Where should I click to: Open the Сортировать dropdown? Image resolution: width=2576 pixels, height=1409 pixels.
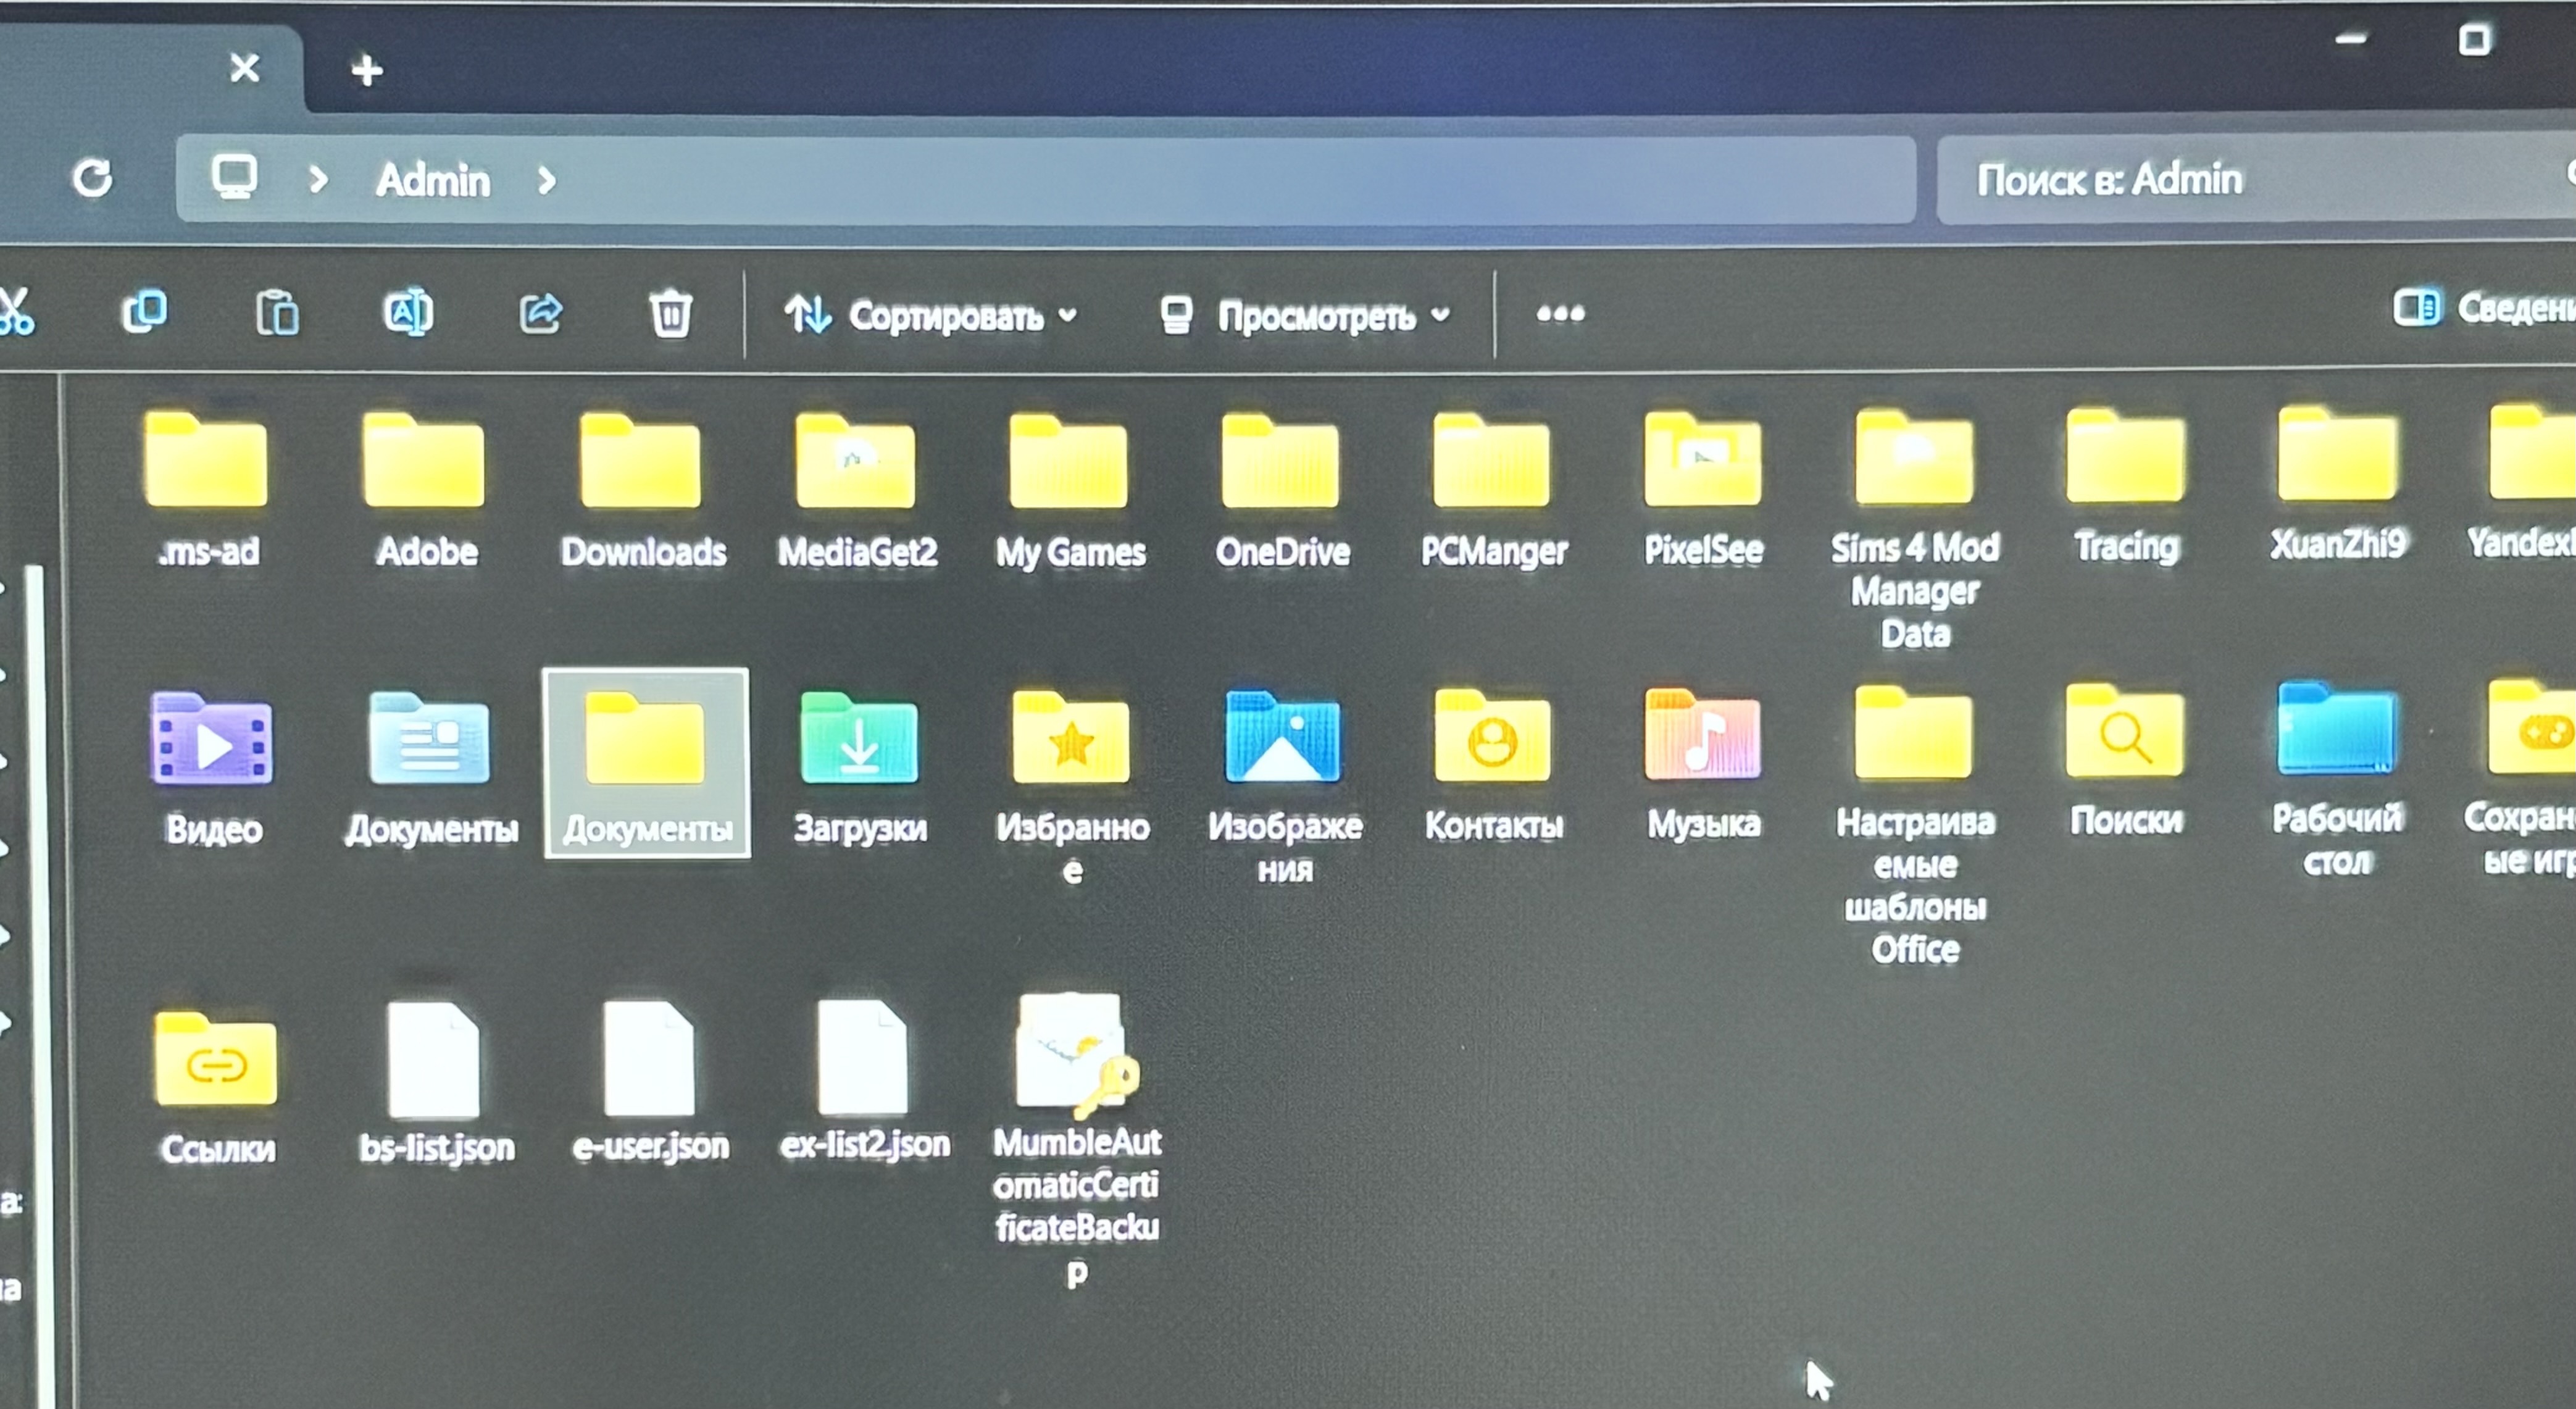click(931, 315)
